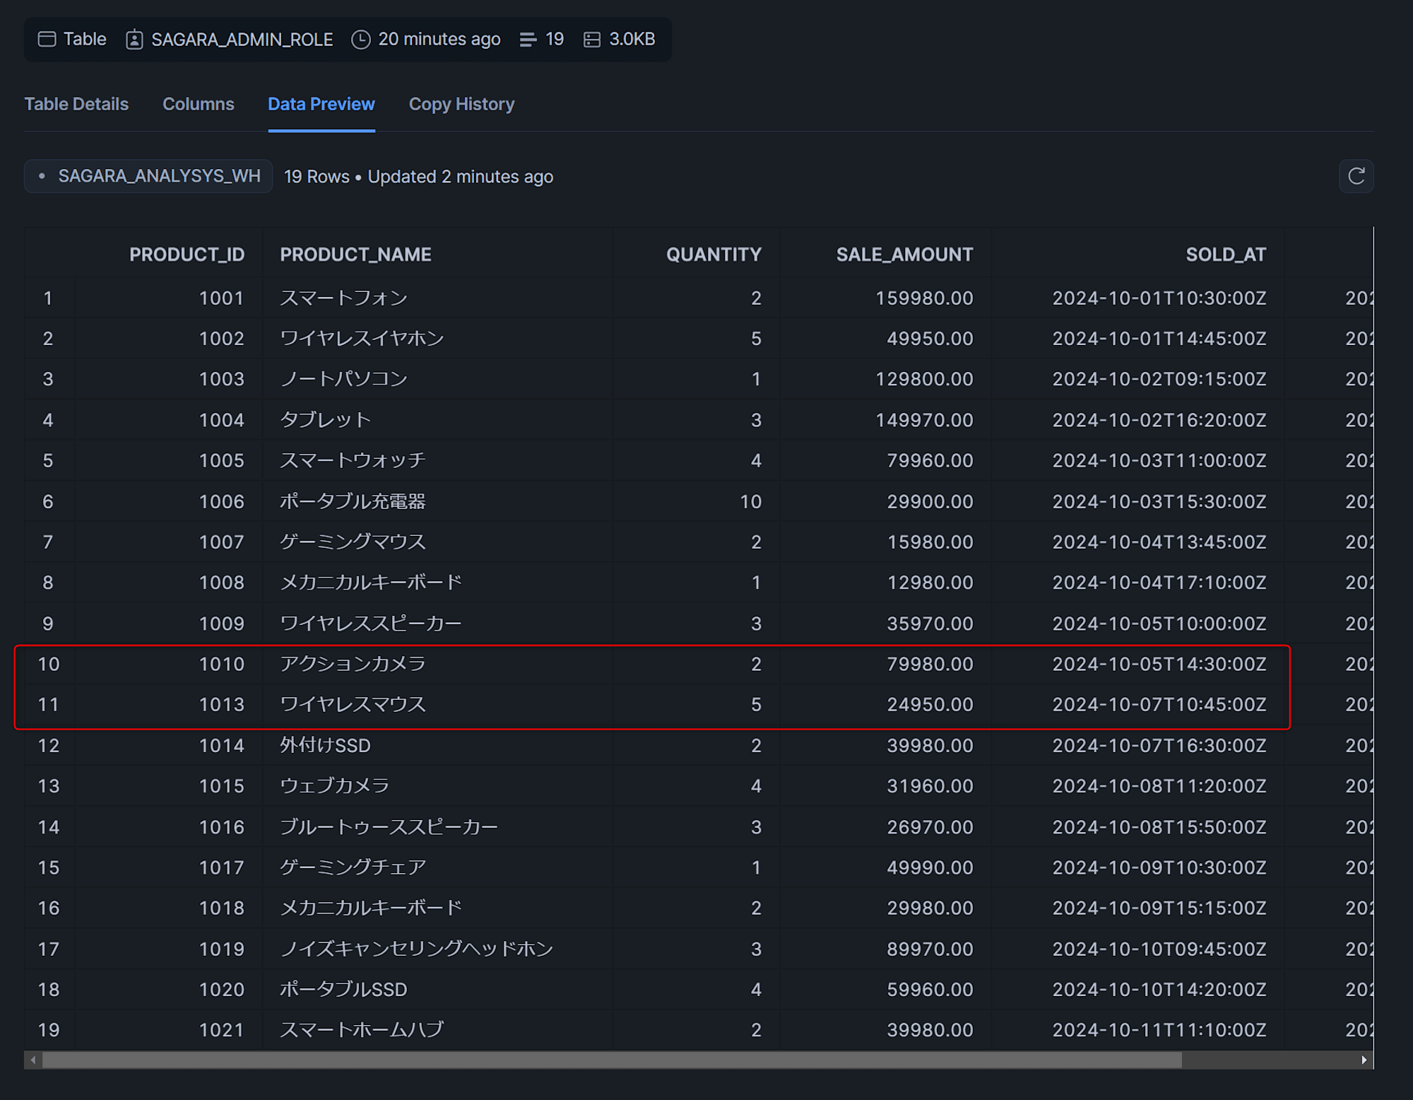The height and width of the screenshot is (1100, 1413).
Task: Open the Copy History tab
Action: [x=461, y=104]
